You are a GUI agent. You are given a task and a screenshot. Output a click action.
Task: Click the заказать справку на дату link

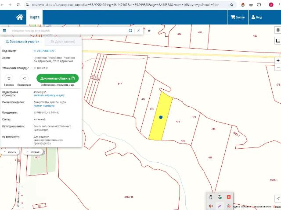coord(49,95)
